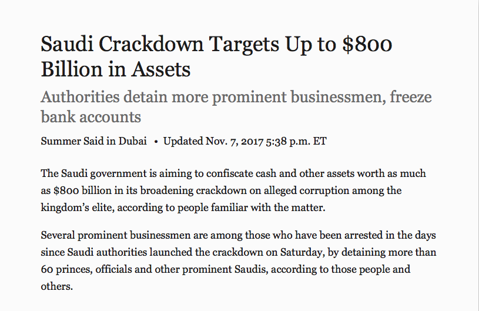Click the 'Updated Nov. 7, 2017' timestamp
This screenshot has height=311, width=479.
pyautogui.click(x=213, y=142)
